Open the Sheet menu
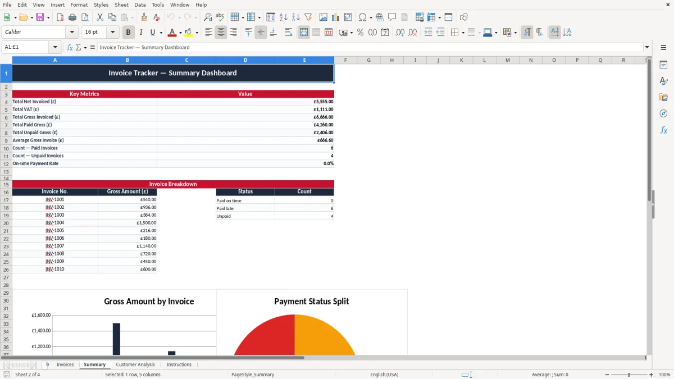This screenshot has height=379, width=674. pos(121,4)
